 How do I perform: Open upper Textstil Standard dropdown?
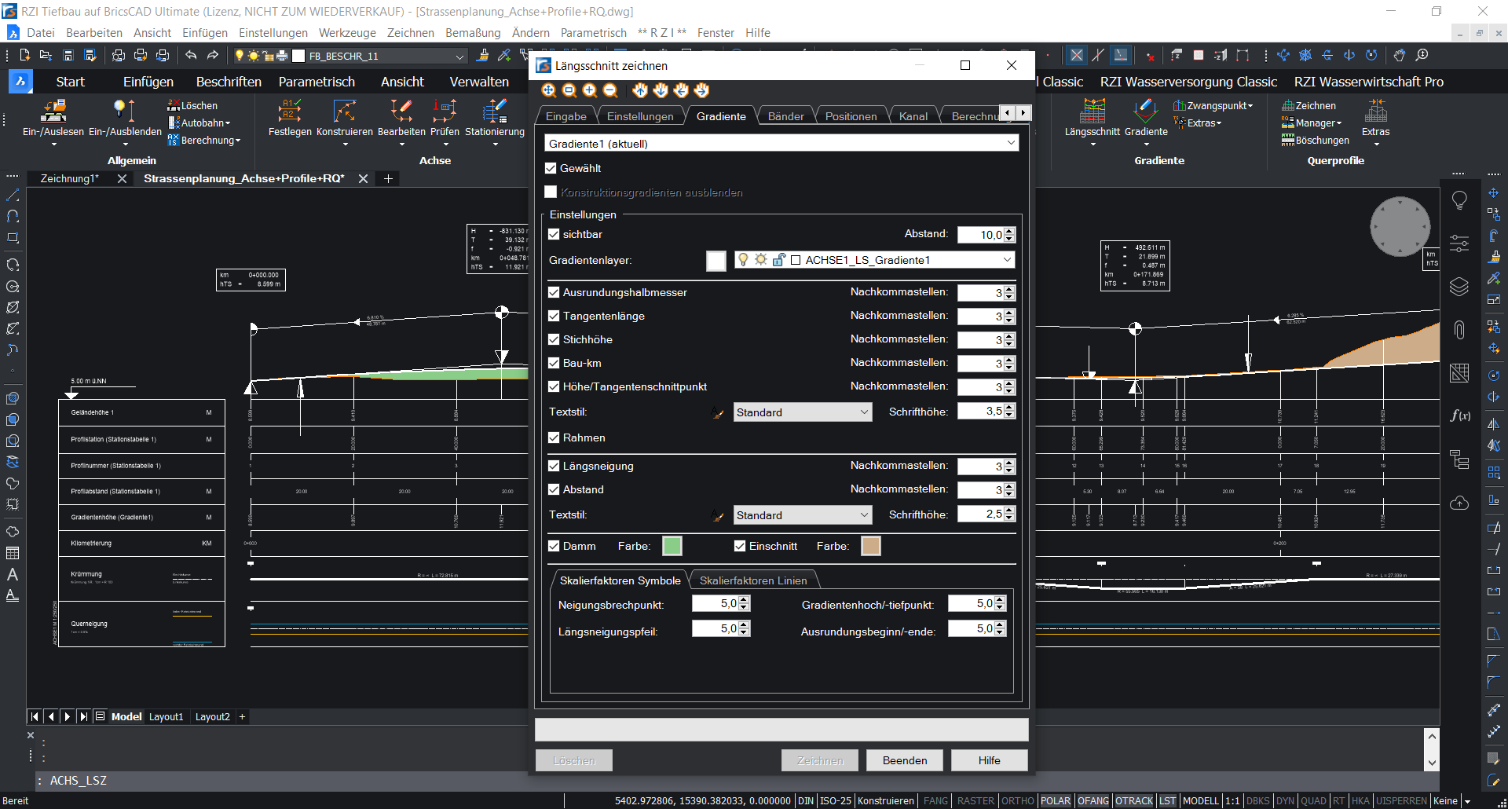[803, 412]
